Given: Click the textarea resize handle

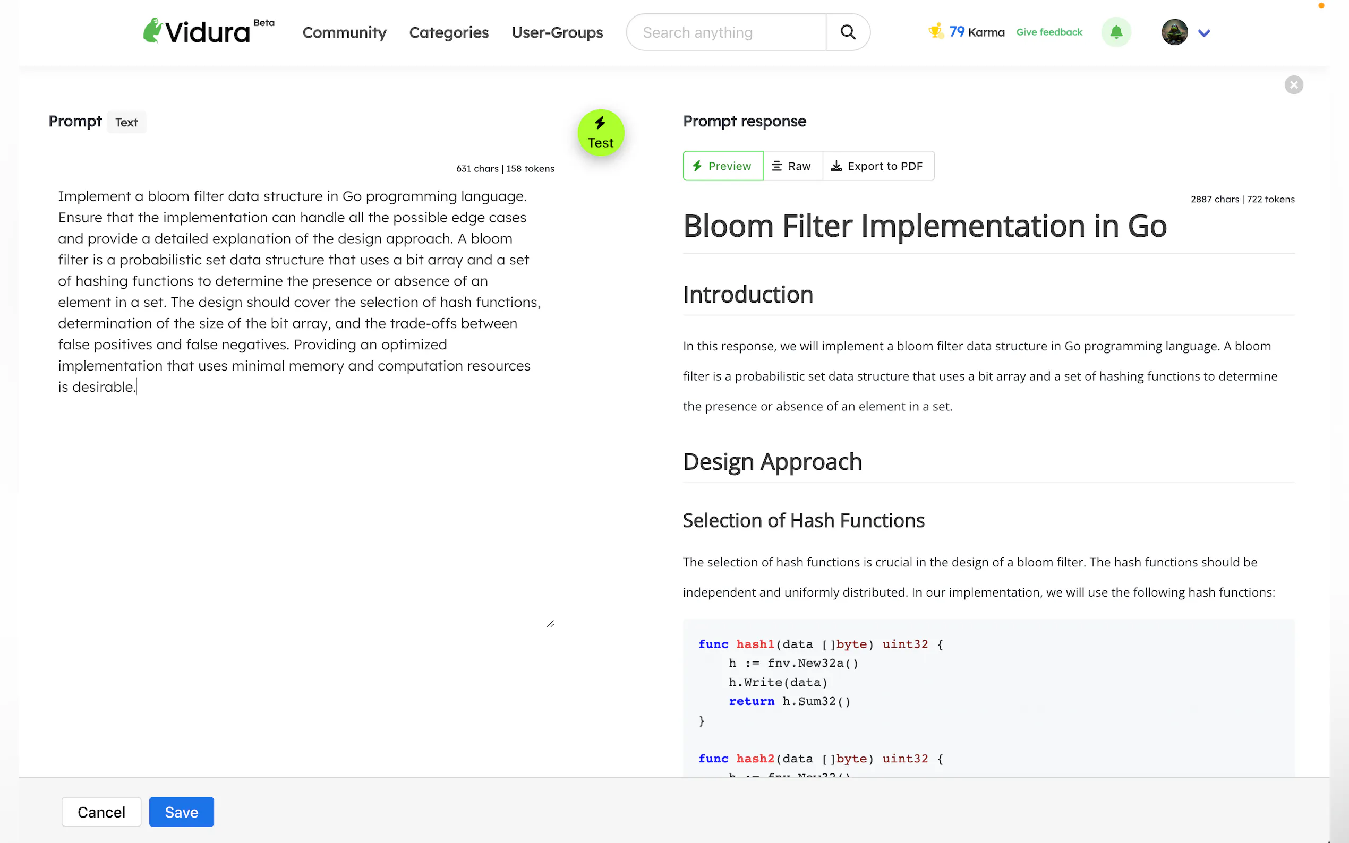Looking at the screenshot, I should click(x=550, y=624).
